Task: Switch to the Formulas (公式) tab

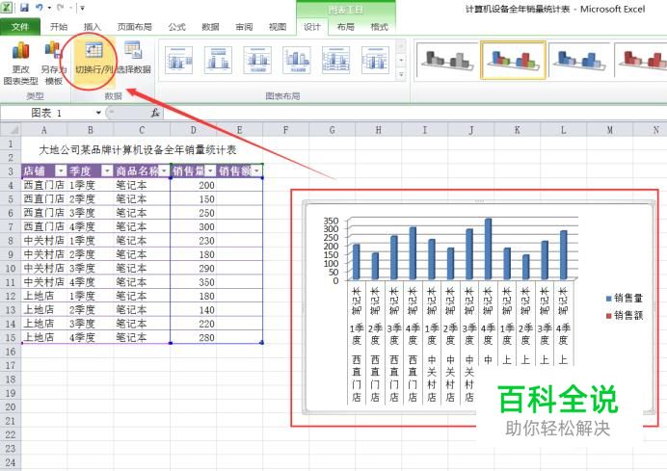Action: [176, 27]
